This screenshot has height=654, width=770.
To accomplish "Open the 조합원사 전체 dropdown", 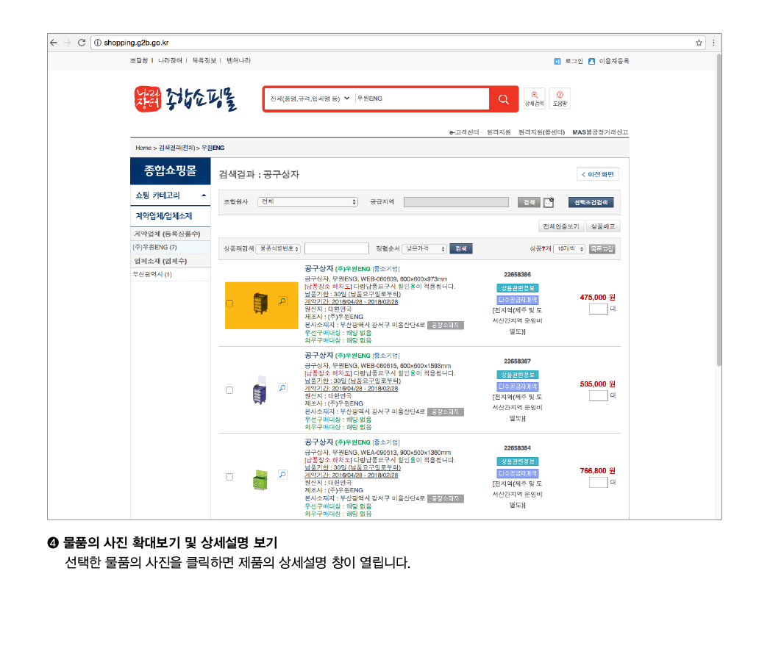I will 308,201.
